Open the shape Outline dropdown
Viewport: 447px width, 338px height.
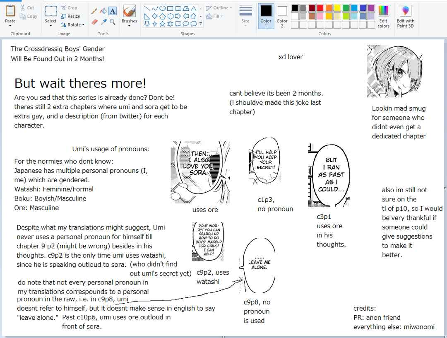click(219, 8)
